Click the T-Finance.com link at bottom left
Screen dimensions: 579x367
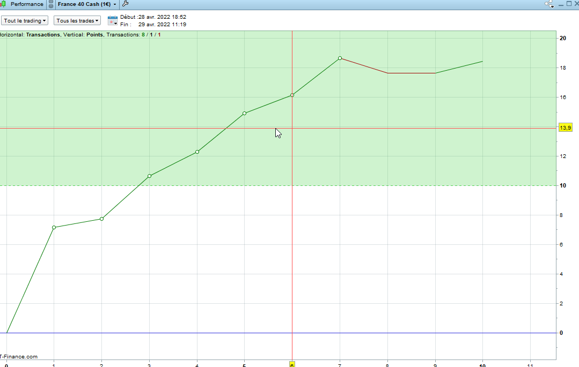click(18, 357)
